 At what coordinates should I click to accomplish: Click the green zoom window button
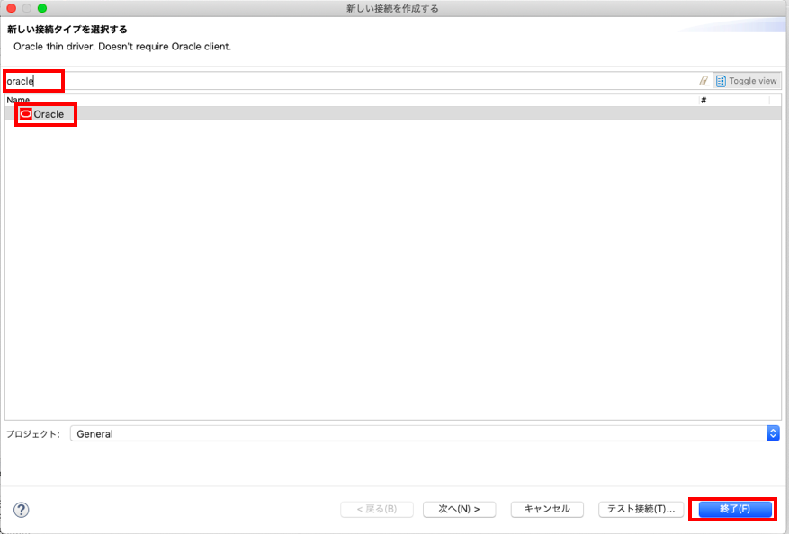[x=42, y=8]
